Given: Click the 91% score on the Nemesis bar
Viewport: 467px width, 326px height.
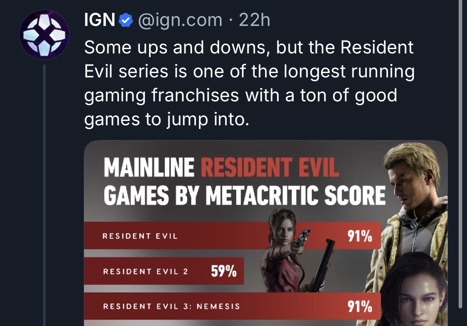Looking at the screenshot, I should (x=359, y=306).
